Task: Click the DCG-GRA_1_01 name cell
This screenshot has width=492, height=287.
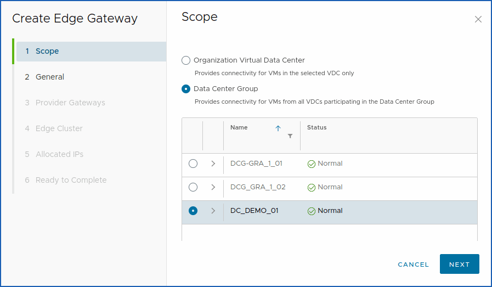Action: (256, 164)
